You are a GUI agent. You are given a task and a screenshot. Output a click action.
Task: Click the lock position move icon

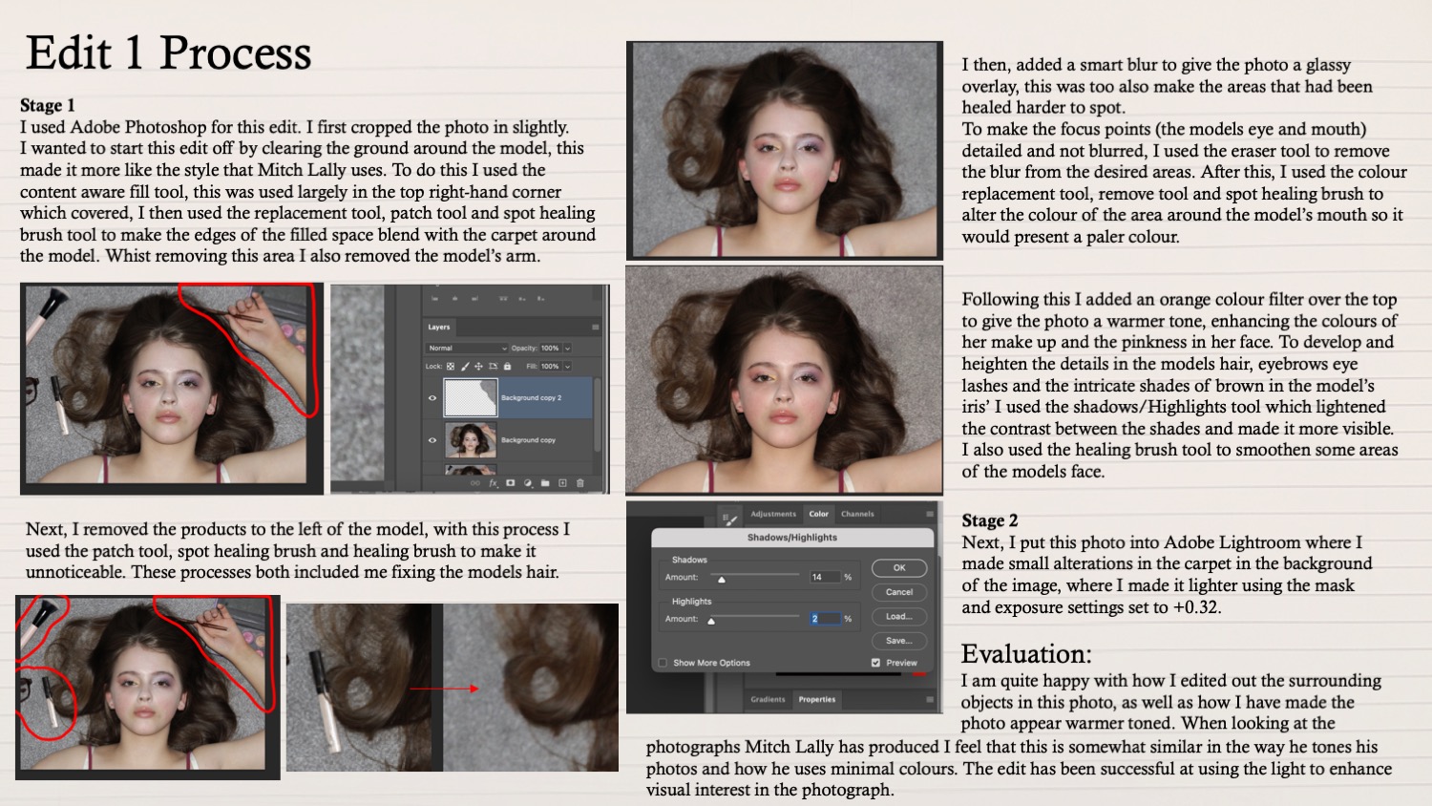(x=478, y=367)
